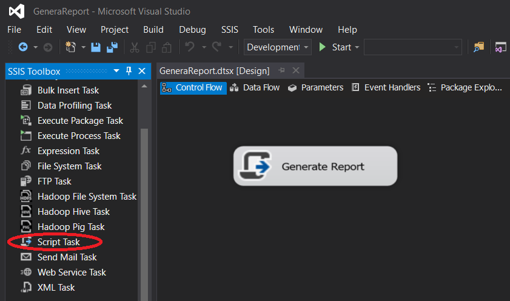Open the New Project dropdown arrow
Viewport: 510px width, 301px height.
83,47
